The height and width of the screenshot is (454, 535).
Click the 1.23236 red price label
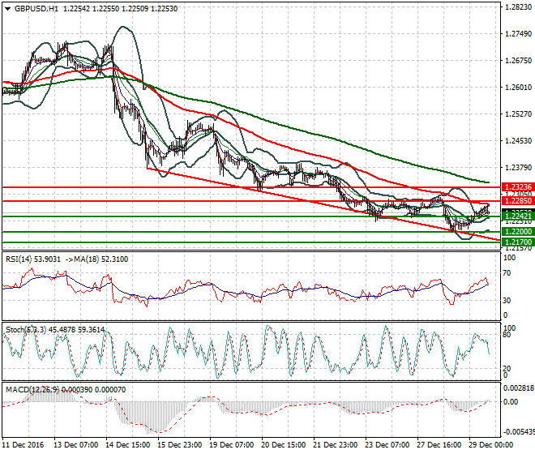518,187
